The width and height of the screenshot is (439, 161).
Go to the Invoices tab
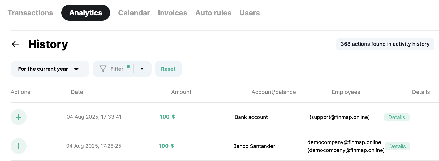click(x=173, y=13)
